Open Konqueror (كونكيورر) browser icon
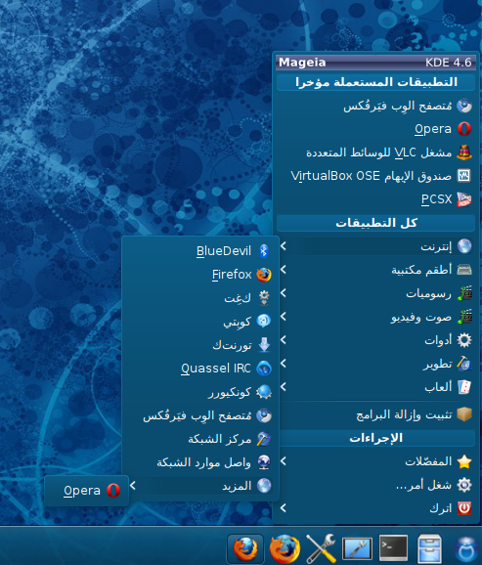482x565 pixels. coord(264,392)
